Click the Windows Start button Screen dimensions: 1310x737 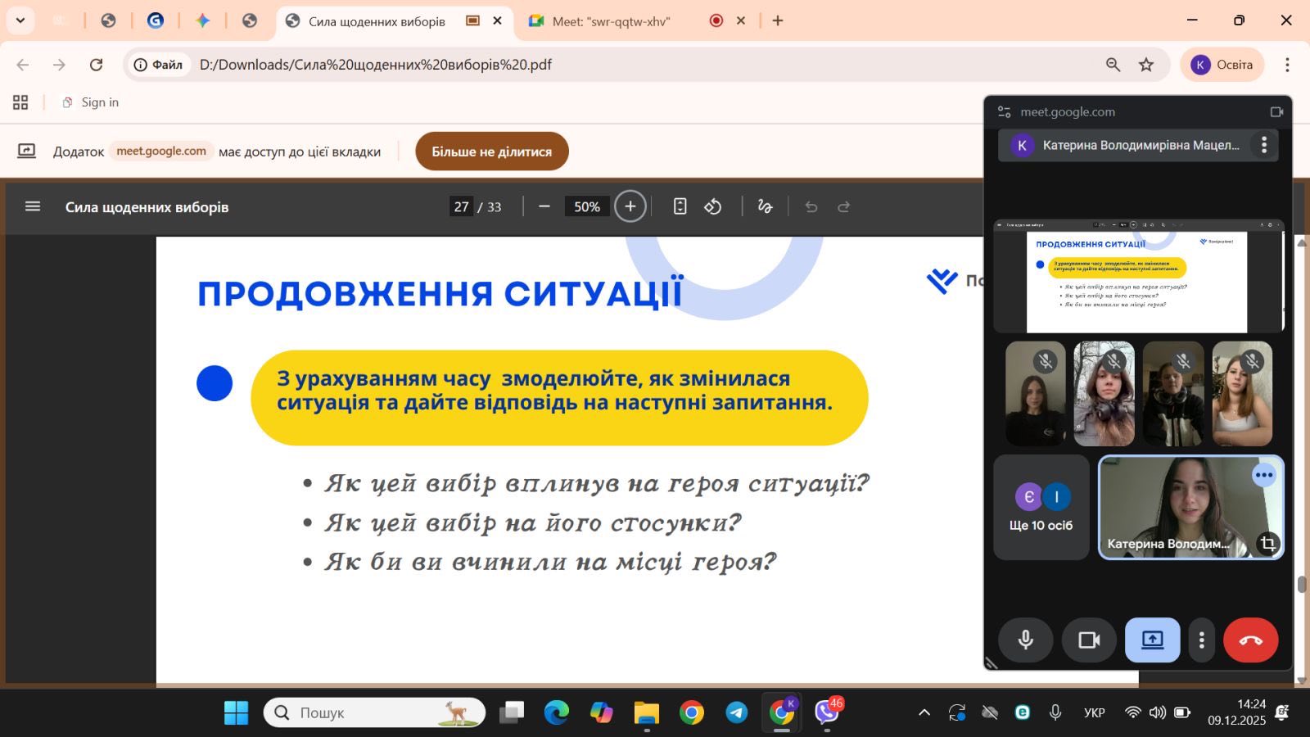(237, 712)
